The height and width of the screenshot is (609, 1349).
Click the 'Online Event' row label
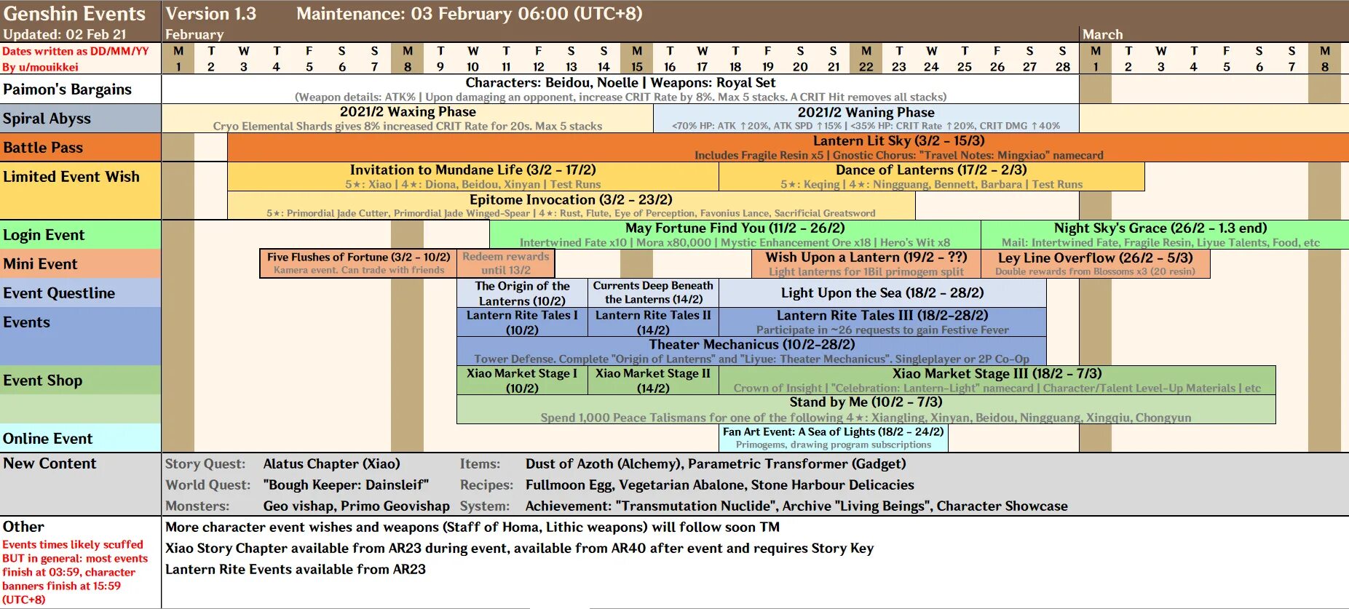[x=80, y=438]
